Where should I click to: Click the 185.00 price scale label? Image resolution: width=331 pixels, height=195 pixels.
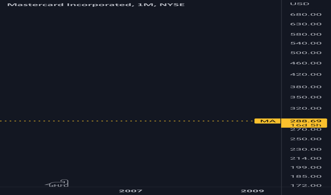point(306,177)
